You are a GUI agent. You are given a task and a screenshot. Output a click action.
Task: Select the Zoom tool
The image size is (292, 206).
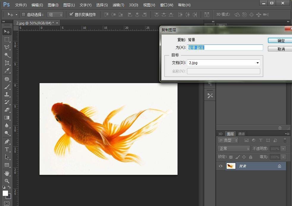pos(7,181)
